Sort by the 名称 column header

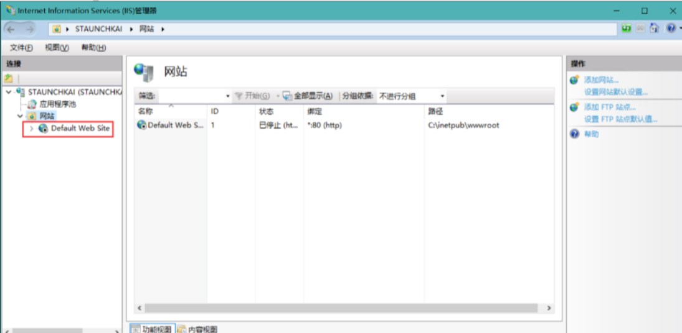tap(171, 111)
